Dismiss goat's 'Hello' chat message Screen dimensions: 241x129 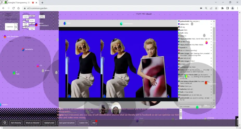point(211,30)
